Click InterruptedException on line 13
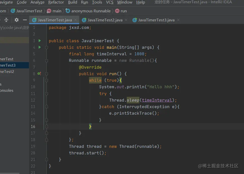 144,107
